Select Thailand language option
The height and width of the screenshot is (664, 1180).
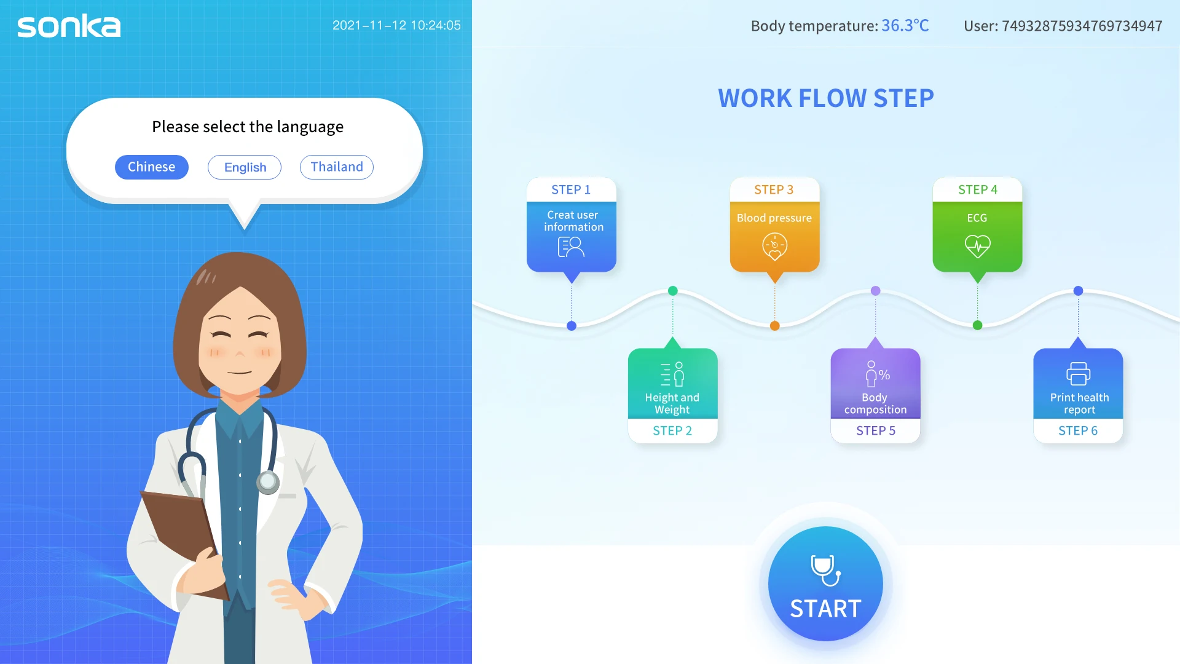point(336,166)
